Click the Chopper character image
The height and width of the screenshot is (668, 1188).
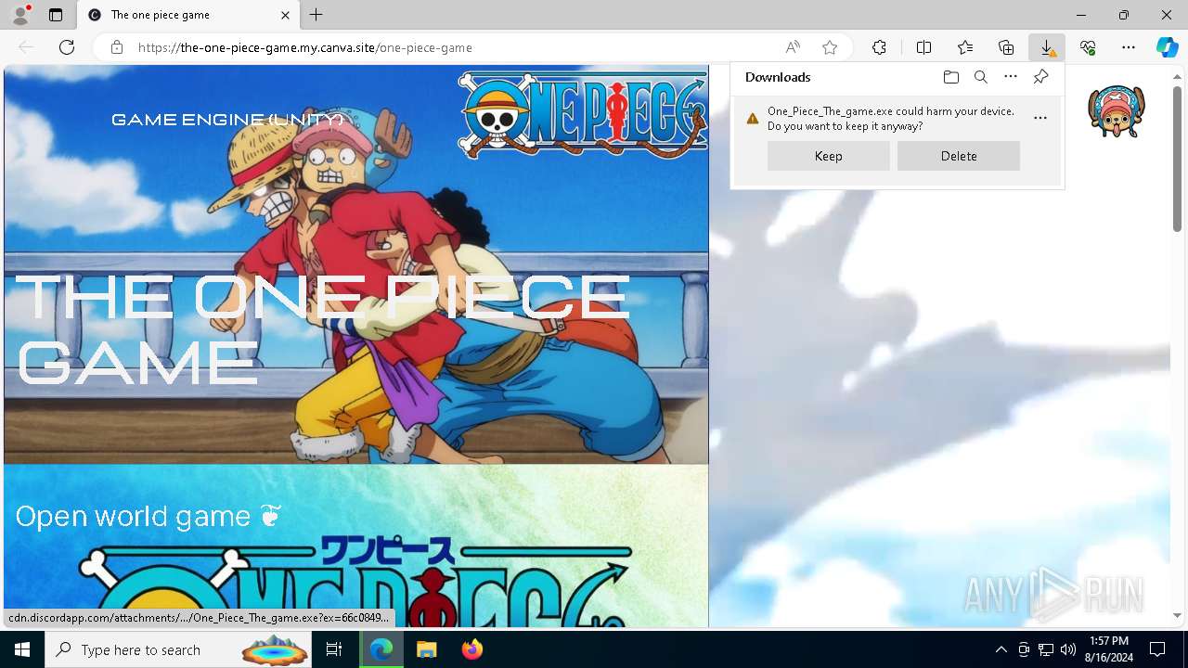tap(1117, 111)
